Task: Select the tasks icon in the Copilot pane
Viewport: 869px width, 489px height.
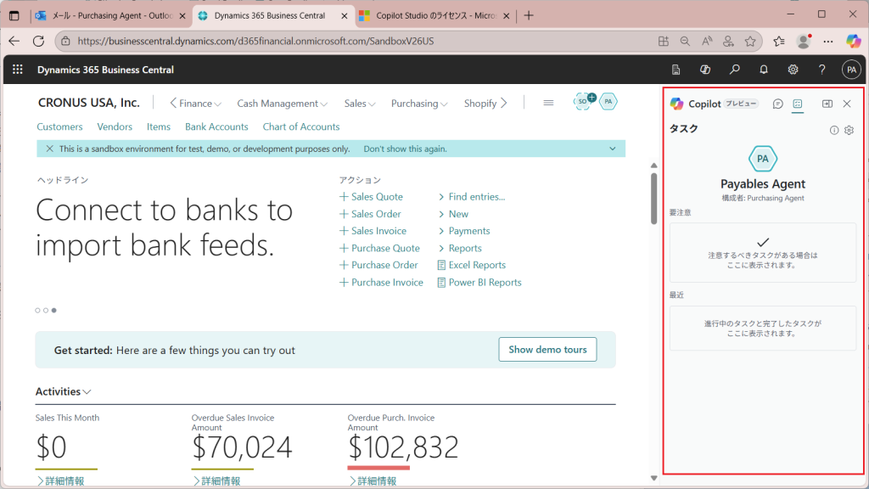Action: click(x=798, y=104)
